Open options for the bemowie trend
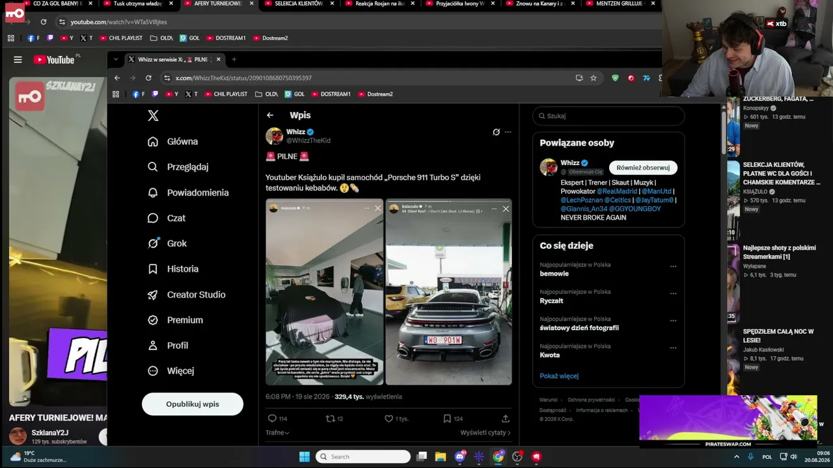Screen dimensions: 833x468 (x=673, y=266)
